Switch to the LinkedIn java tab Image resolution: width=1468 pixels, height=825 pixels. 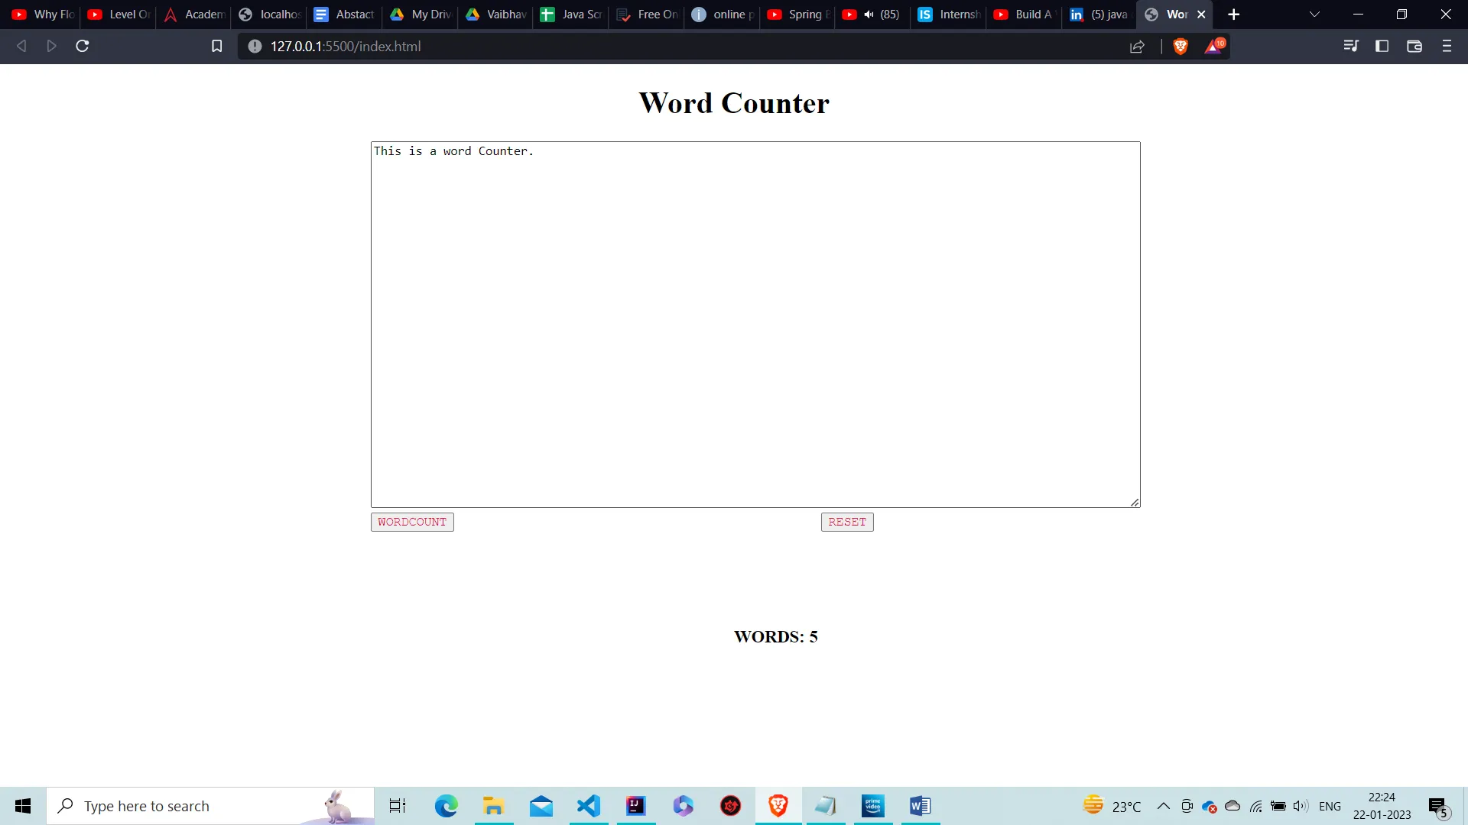1099,15
